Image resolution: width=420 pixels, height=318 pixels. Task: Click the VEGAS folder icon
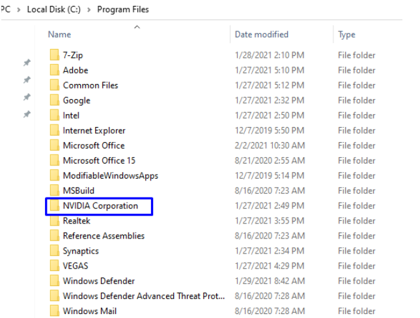(x=55, y=265)
